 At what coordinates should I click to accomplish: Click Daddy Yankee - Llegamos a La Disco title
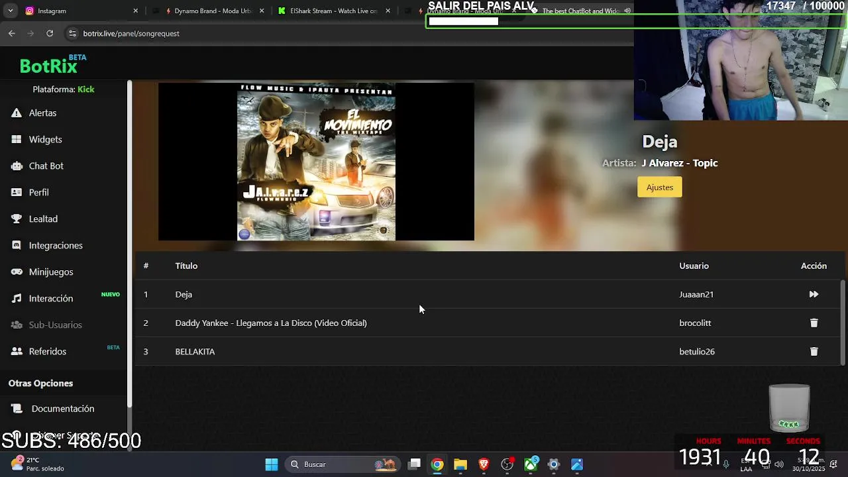271,323
